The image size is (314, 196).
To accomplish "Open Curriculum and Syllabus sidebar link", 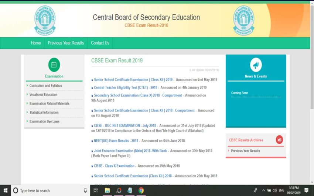I will tap(46, 86).
